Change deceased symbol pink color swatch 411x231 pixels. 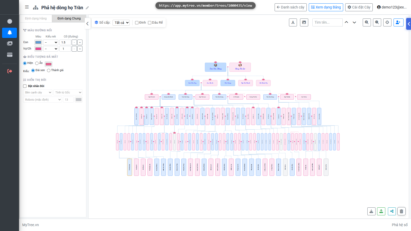[49, 64]
